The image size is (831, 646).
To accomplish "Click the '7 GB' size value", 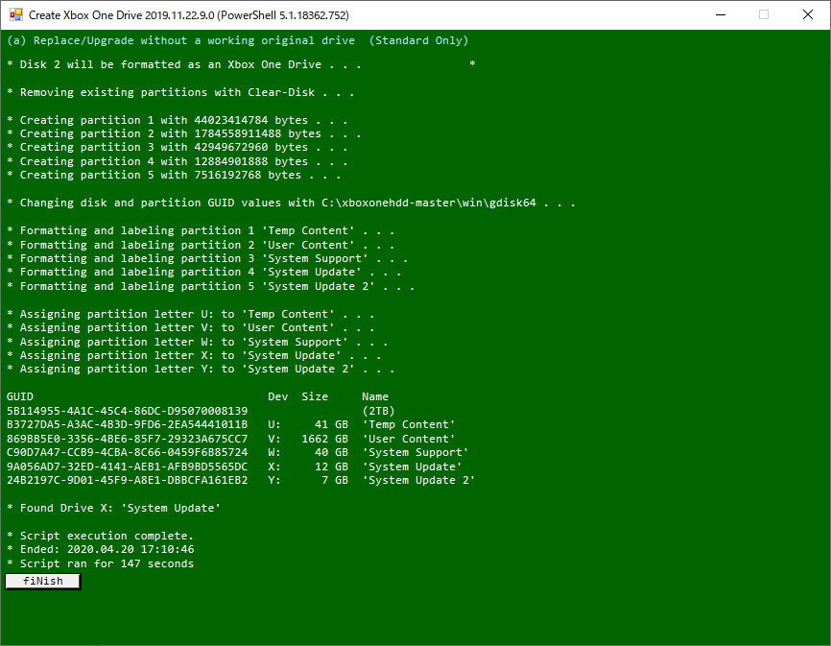I will 335,481.
